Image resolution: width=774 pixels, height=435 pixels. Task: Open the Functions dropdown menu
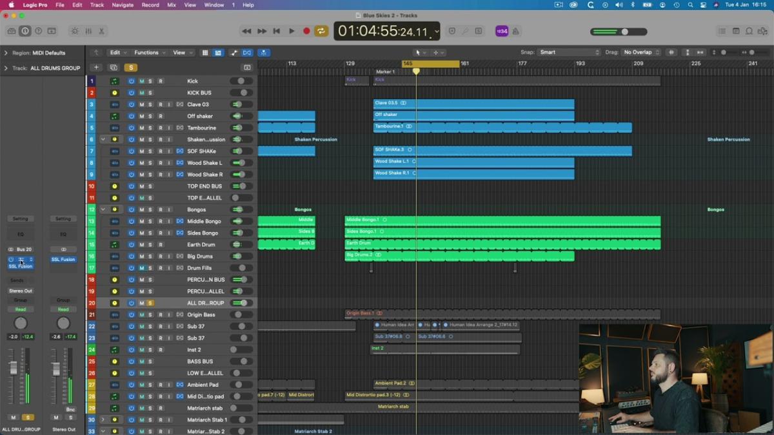click(149, 52)
